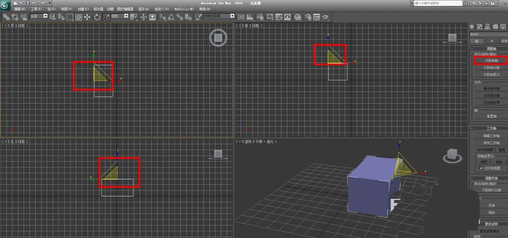Viewport: 508px width, 238px height.
Task: Expand the quick access toolbar dropdown arrow
Action: pos(50,3)
